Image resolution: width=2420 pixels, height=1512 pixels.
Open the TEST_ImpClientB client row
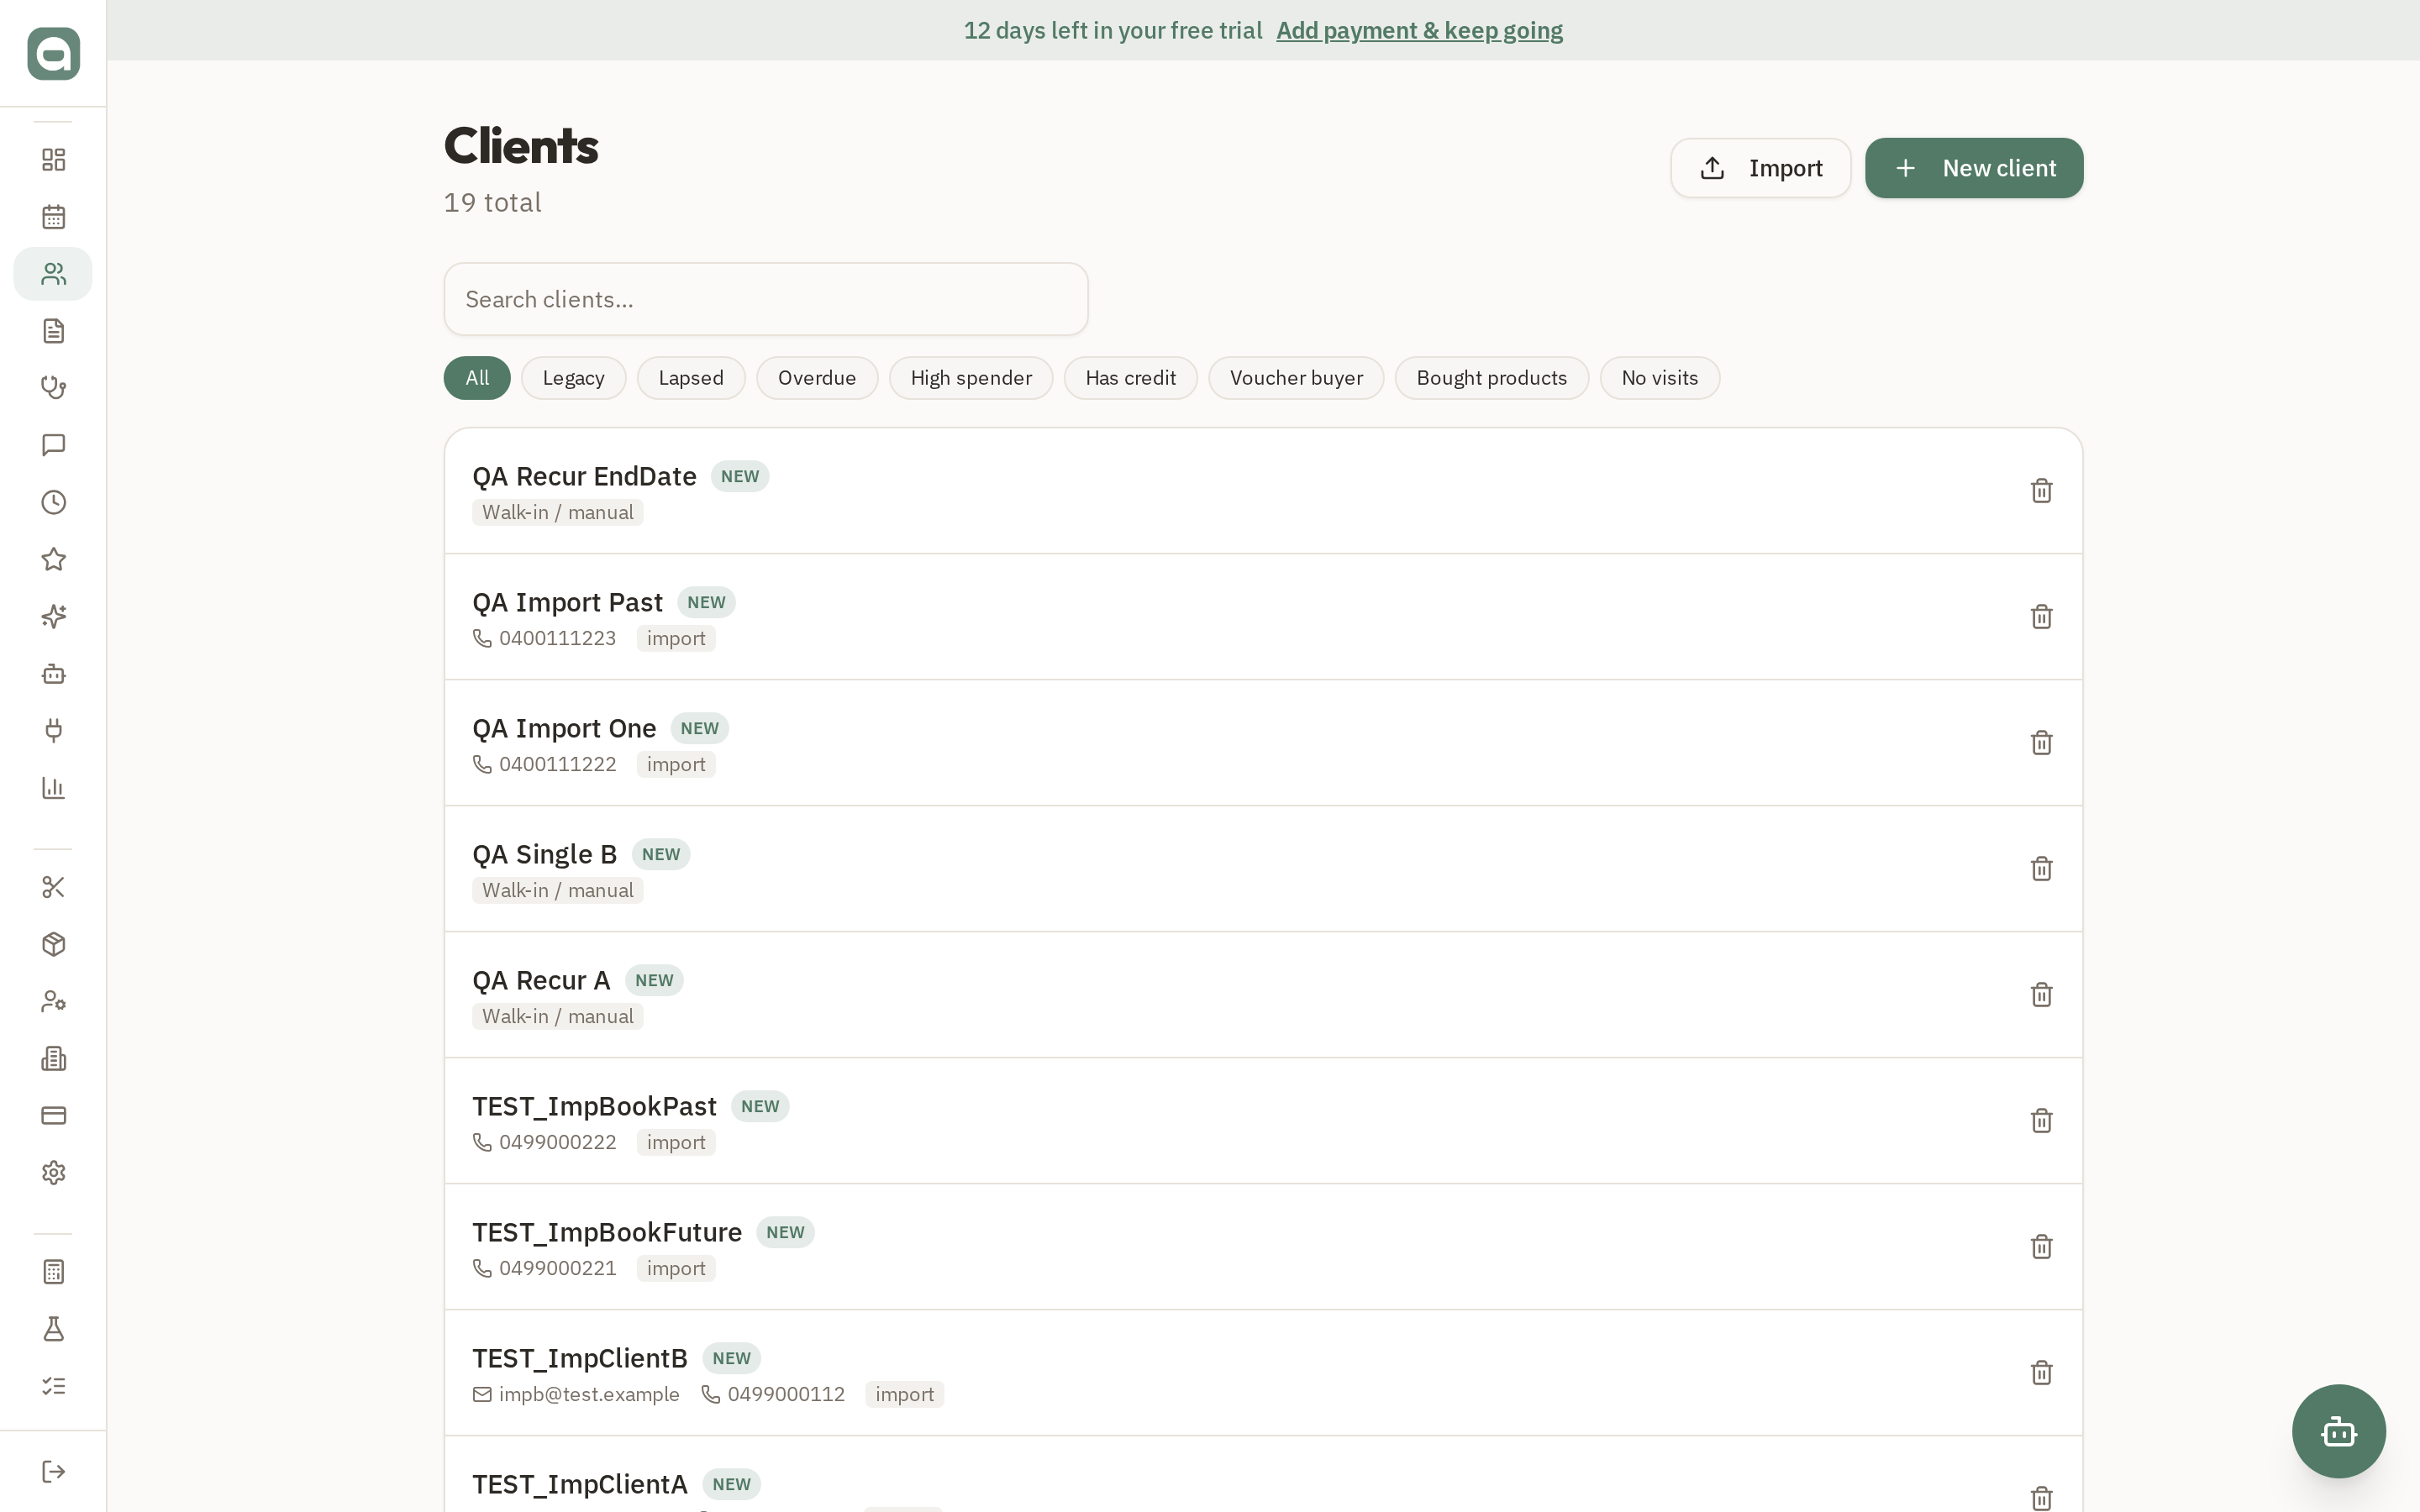click(1263, 1373)
